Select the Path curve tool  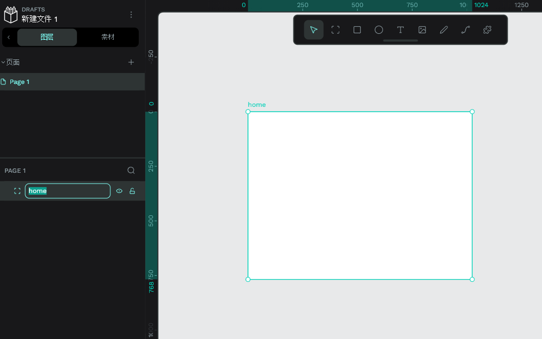pos(466,29)
